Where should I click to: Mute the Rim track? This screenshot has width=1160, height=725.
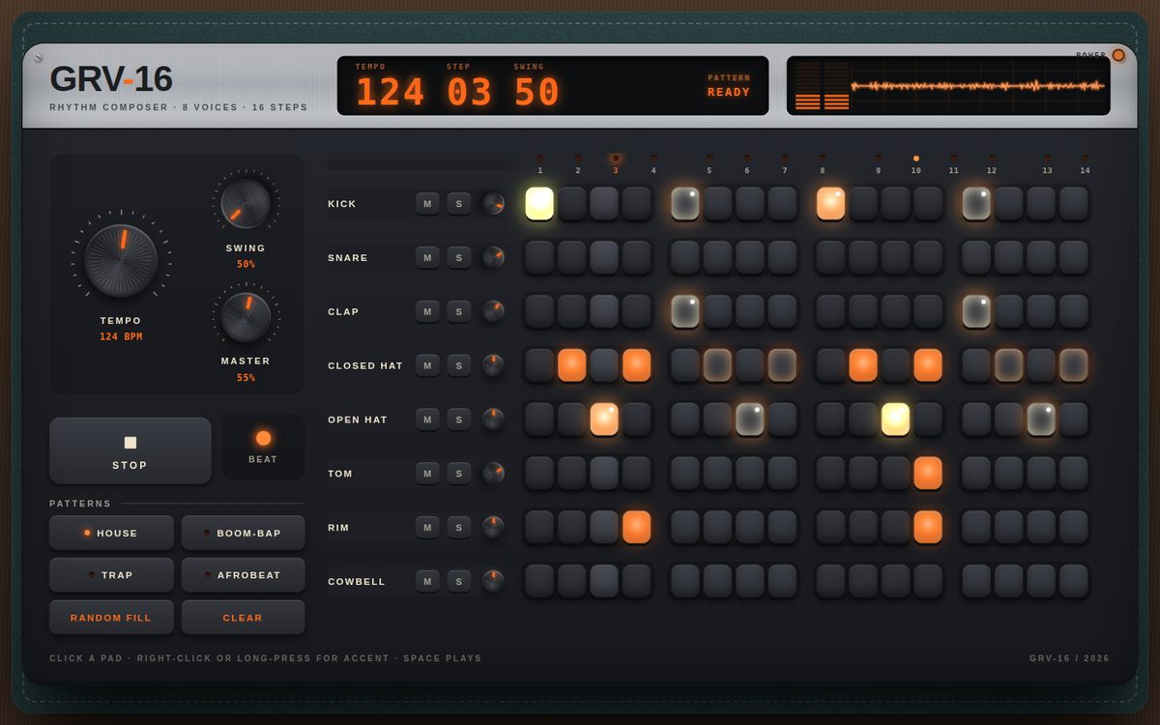(x=427, y=527)
